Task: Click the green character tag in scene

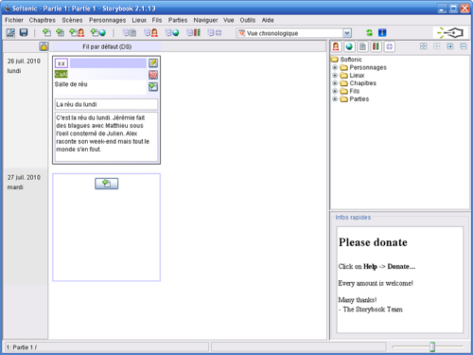Action: pos(61,74)
